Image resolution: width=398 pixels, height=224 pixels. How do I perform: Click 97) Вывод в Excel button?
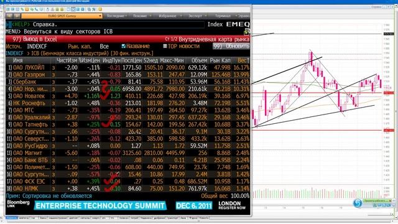[x=35, y=39]
